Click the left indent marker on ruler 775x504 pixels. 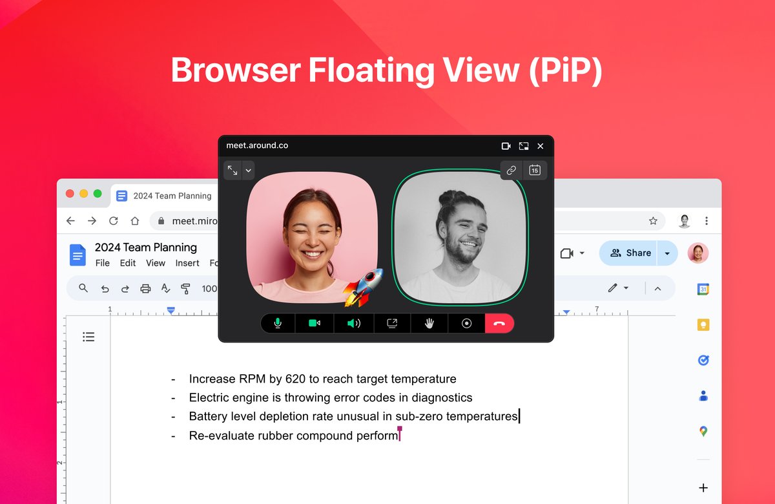point(171,311)
